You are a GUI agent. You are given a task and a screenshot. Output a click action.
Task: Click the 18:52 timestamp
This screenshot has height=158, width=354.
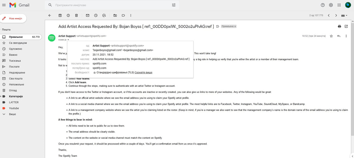(x=314, y=36)
